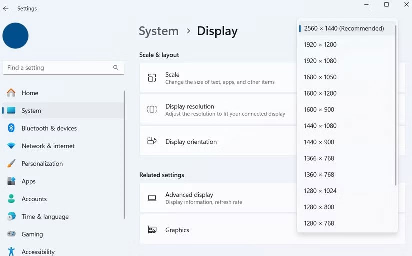Viewport: 412px width, 256px height.
Task: Click the resolution dropdown list scrollbar
Action: click(396, 105)
